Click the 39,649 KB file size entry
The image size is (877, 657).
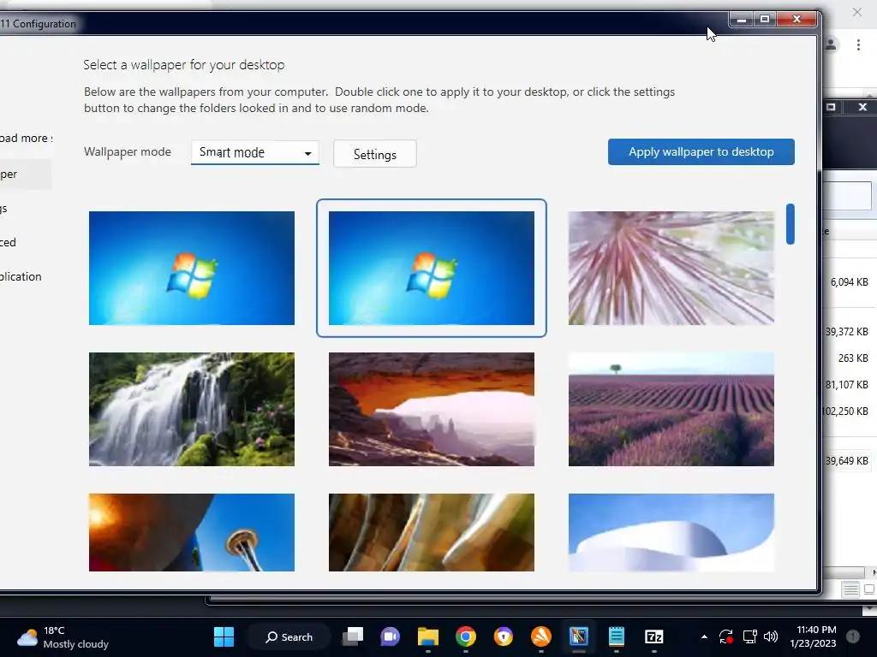(x=847, y=461)
